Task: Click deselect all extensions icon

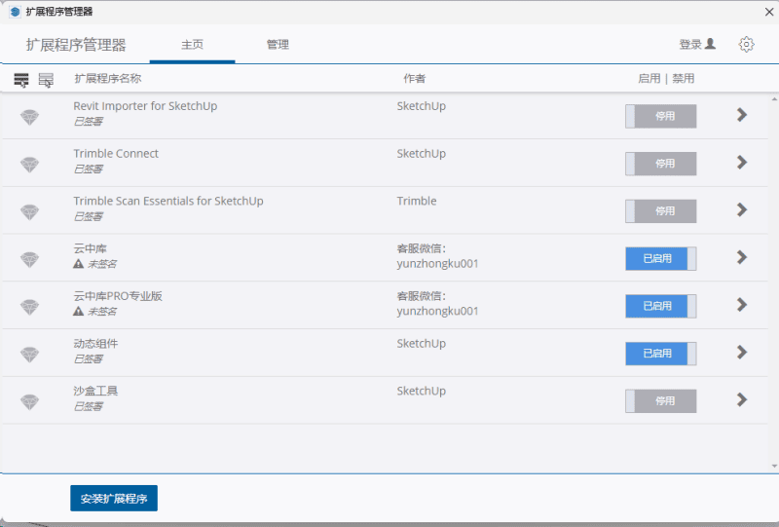Action: click(x=46, y=80)
